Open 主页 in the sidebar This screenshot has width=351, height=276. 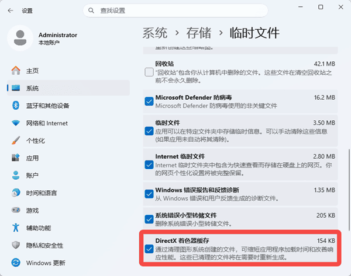pyautogui.click(x=68, y=71)
